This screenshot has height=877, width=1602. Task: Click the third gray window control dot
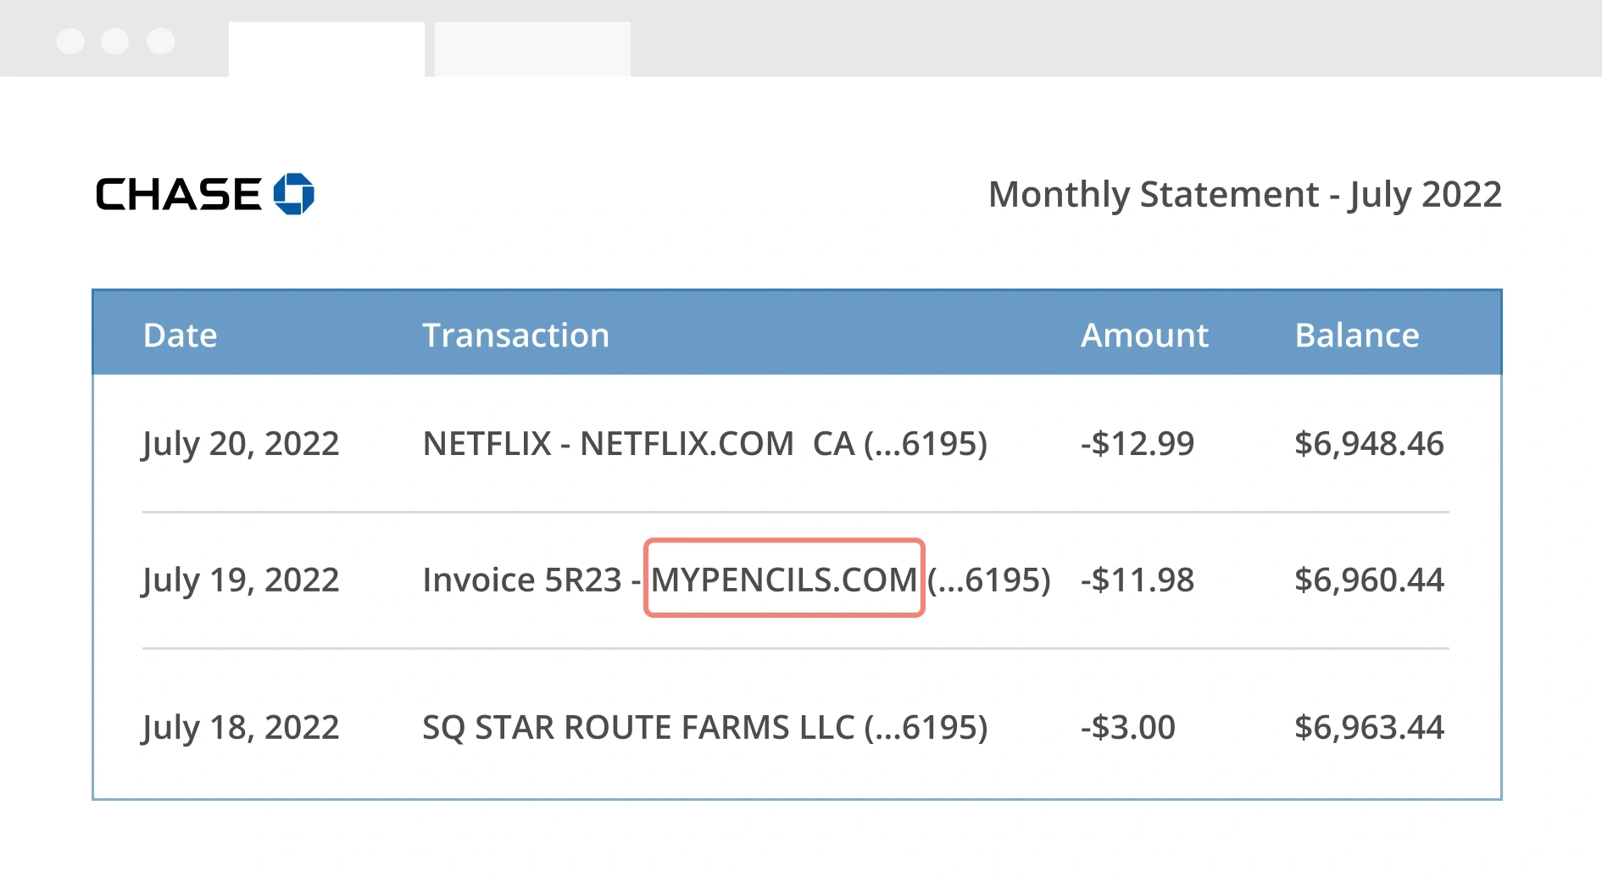coord(160,41)
